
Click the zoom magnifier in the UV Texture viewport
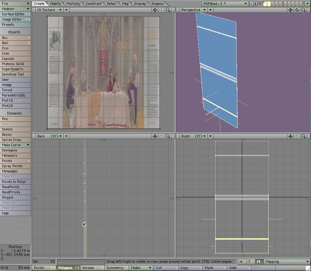pyautogui.click(x=168, y=10)
